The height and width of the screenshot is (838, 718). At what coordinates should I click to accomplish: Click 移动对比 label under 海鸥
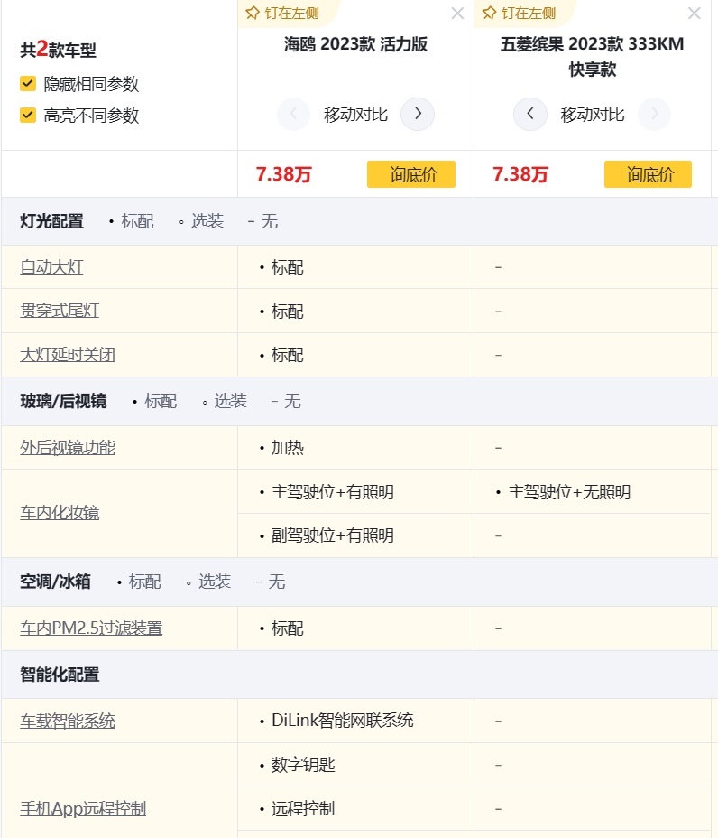tap(355, 115)
